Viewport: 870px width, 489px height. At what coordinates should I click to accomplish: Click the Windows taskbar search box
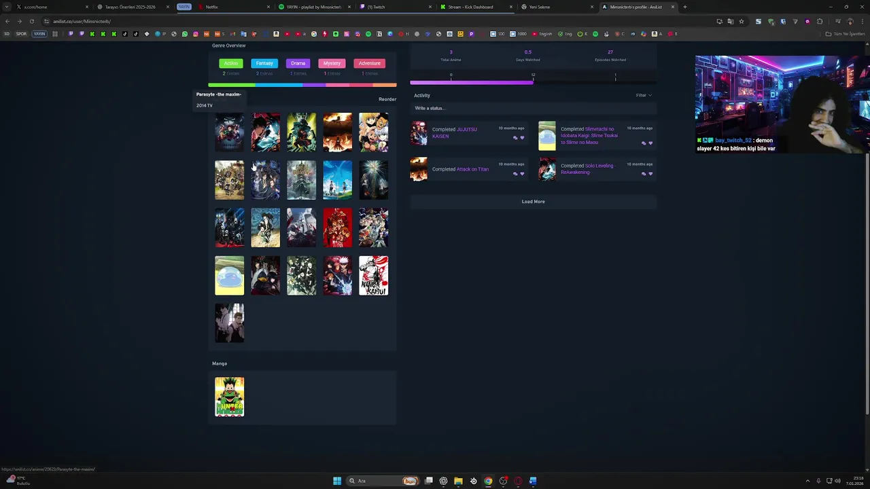[x=382, y=481]
